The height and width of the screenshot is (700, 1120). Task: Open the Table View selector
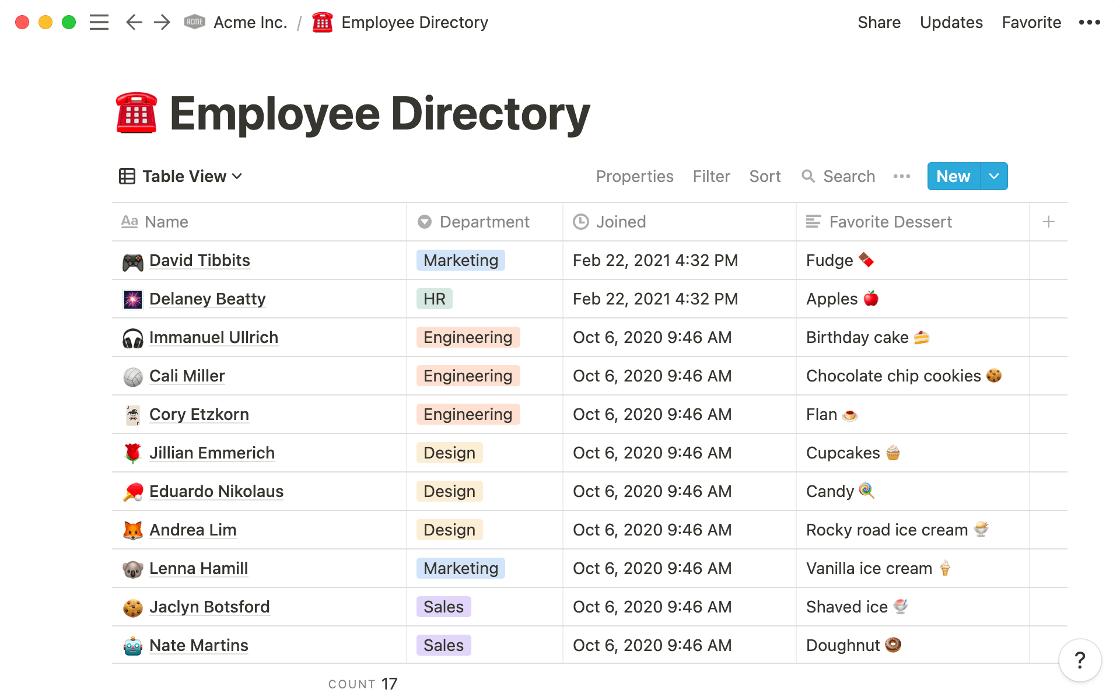coord(181,176)
